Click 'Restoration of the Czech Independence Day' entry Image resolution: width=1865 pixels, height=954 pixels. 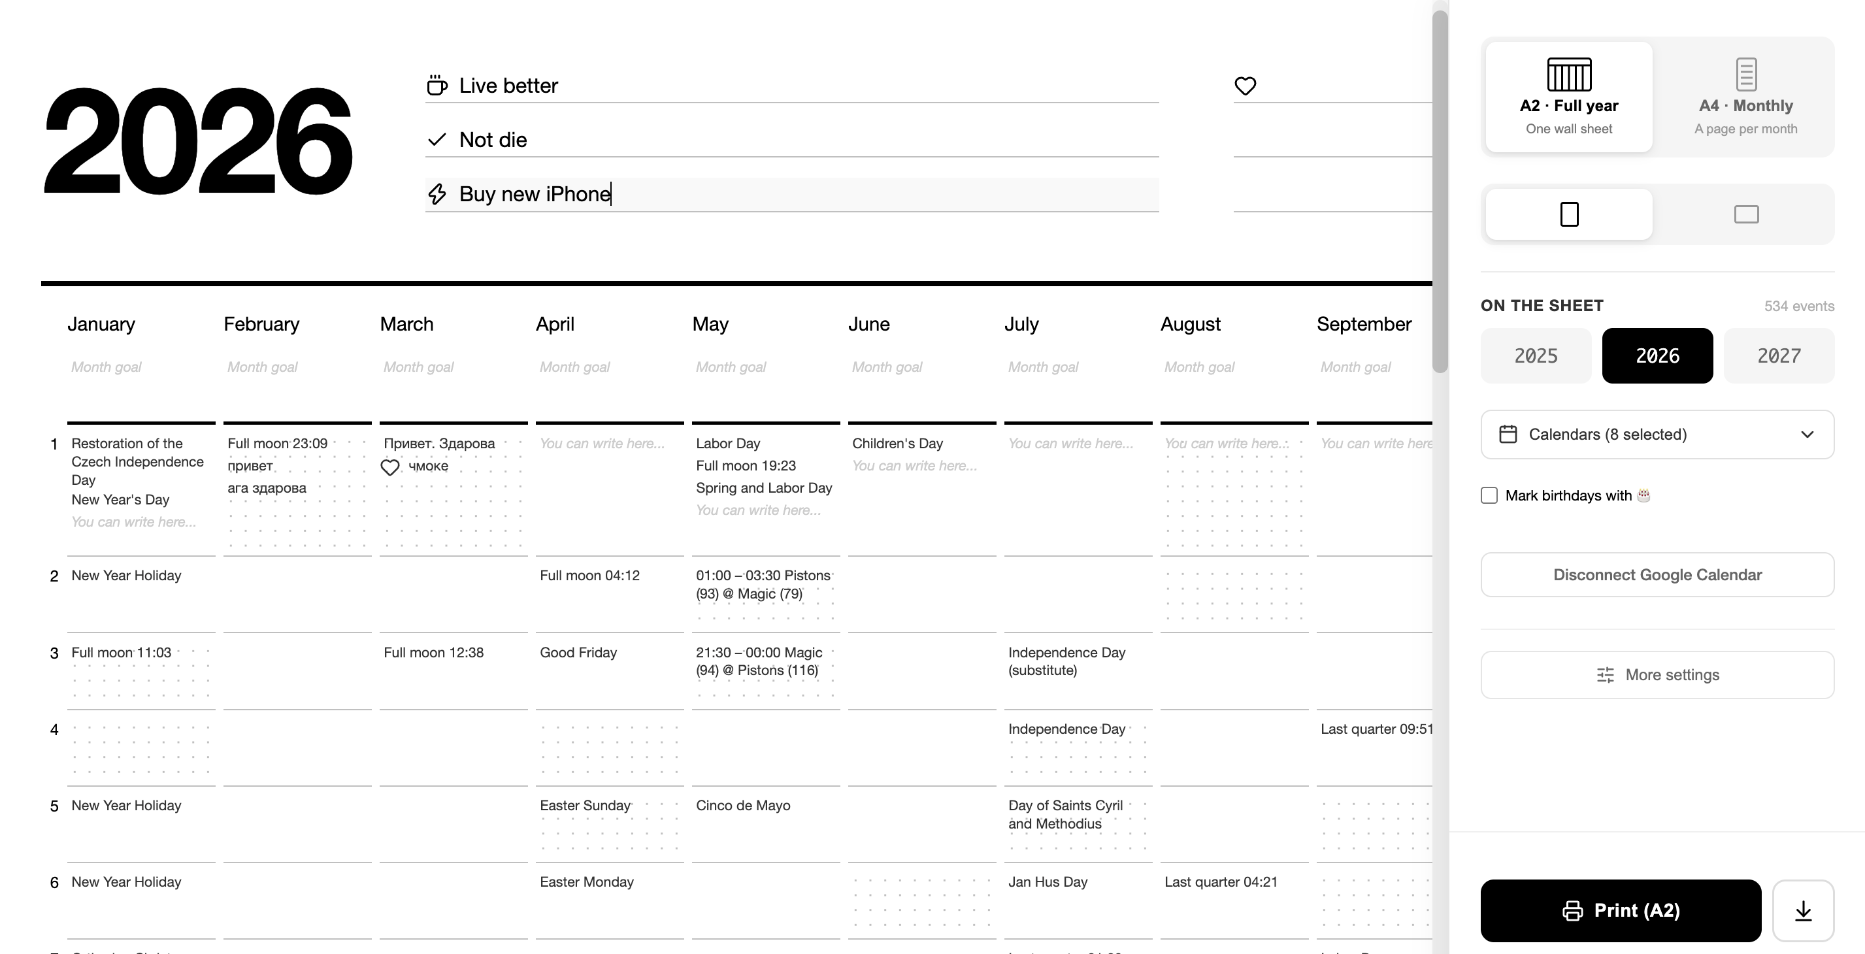coord(138,461)
